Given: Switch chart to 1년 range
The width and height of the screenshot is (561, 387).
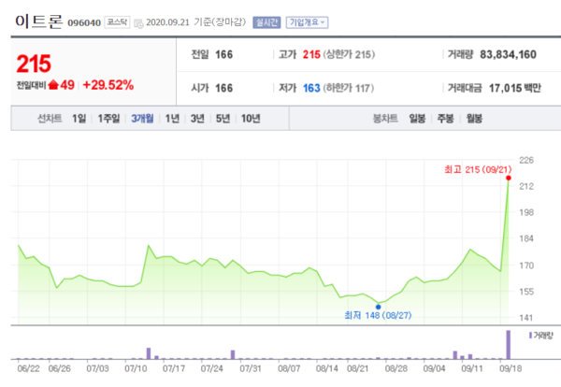Looking at the screenshot, I should (172, 119).
